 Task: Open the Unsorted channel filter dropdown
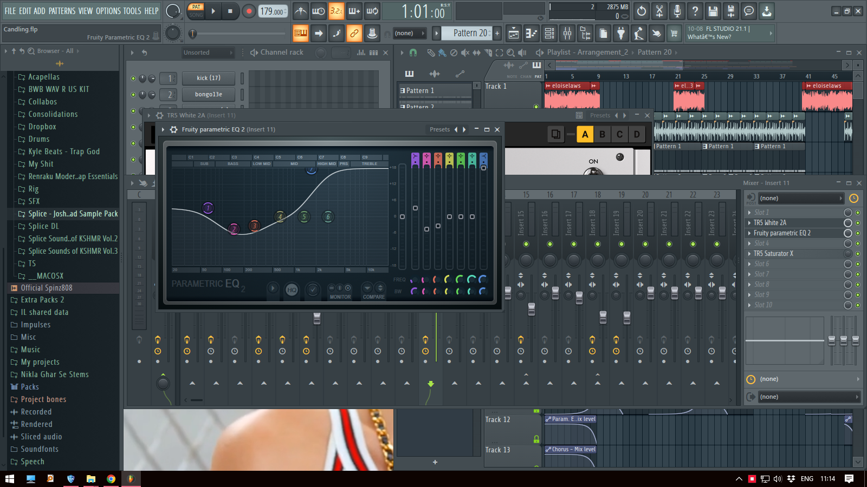point(208,52)
